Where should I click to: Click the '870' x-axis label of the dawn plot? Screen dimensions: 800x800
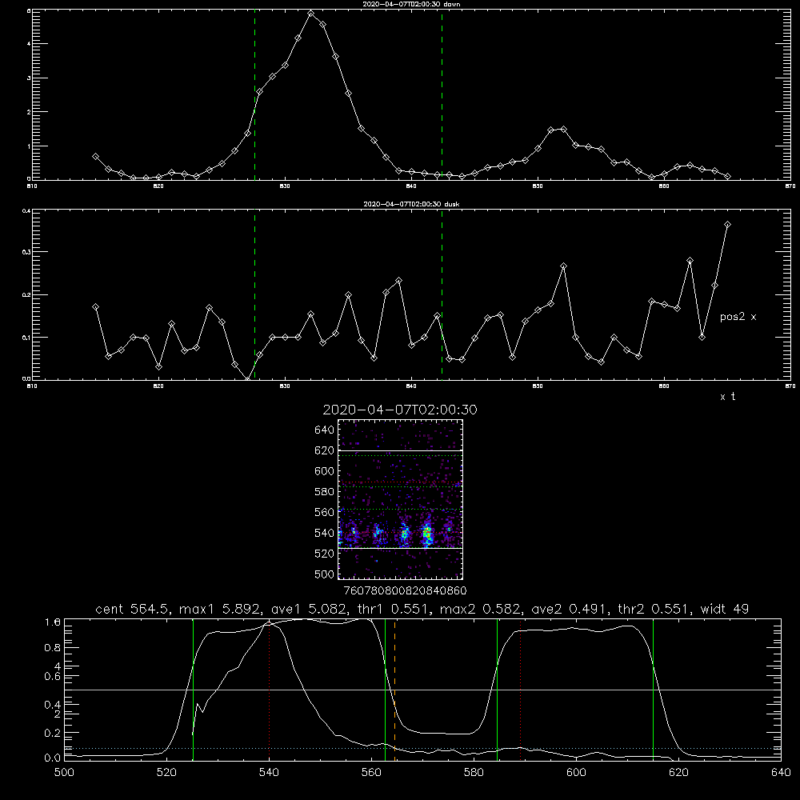(x=790, y=186)
